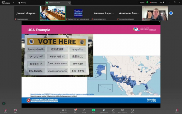Show next participants with right arrow
The width and height of the screenshot is (182, 114).
(171, 13)
